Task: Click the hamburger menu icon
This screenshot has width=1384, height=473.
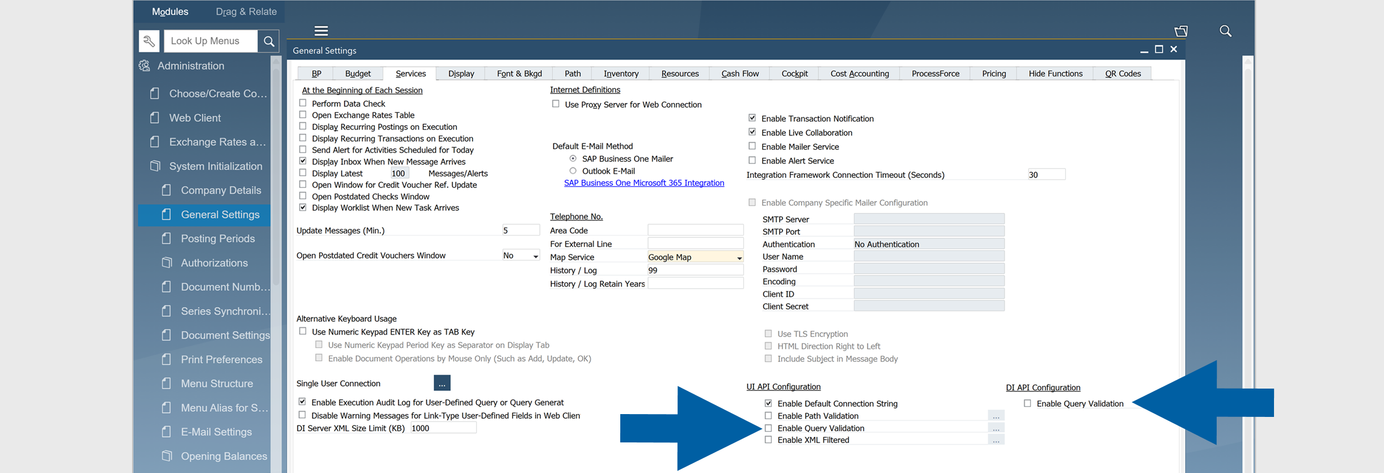Action: pos(321,31)
